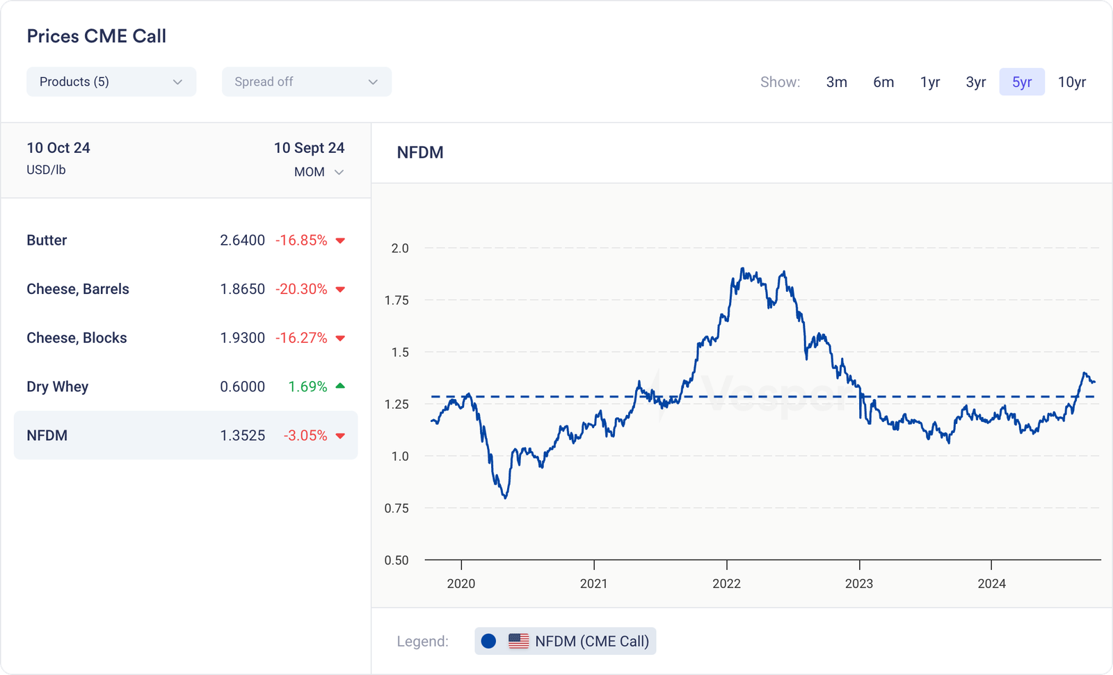This screenshot has height=675, width=1113.
Task: Open the MOM comparison dropdown
Action: coord(319,172)
